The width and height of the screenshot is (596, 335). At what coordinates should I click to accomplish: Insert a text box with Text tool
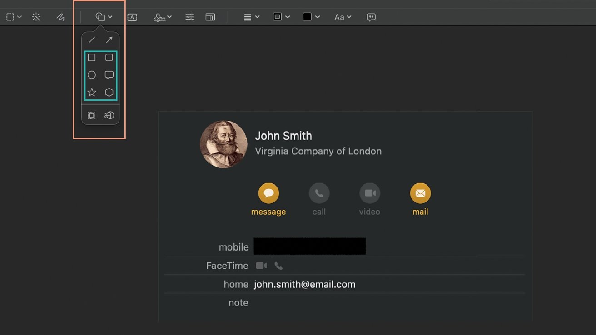coord(132,17)
